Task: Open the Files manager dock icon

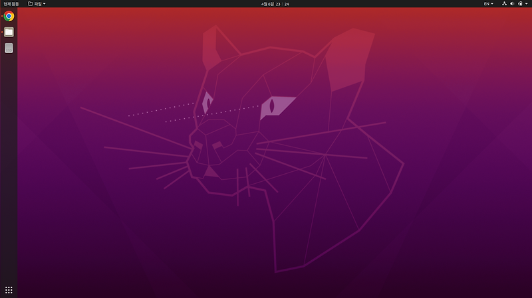Action: [9, 32]
